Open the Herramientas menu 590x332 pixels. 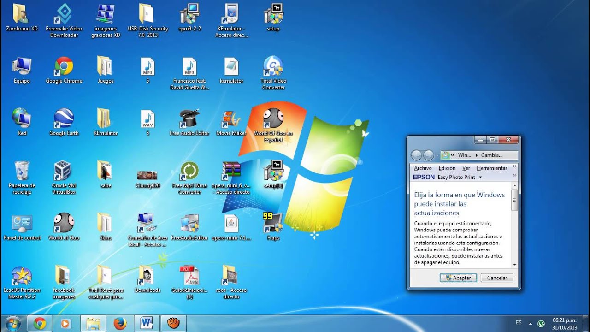[492, 168]
